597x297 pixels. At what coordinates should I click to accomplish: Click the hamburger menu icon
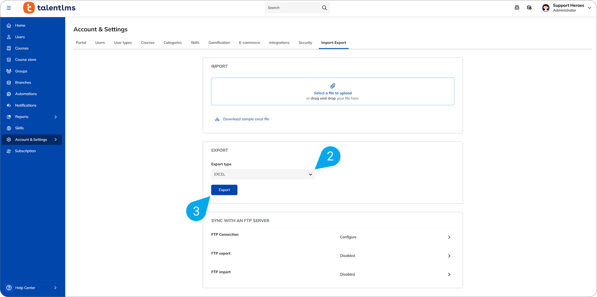9,8
